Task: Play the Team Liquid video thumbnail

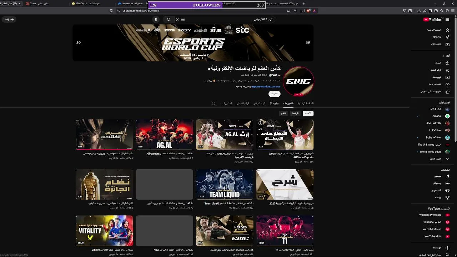Action: coord(225,185)
